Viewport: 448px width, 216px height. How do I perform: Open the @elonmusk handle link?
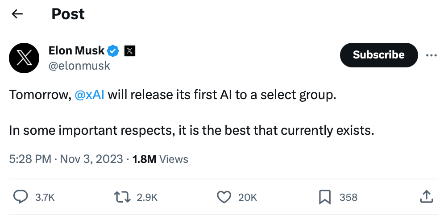[x=79, y=66]
